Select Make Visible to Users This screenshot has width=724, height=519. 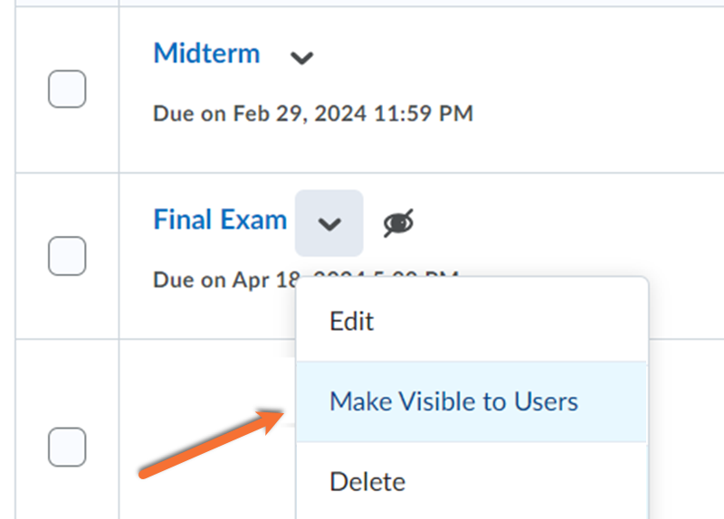point(453,401)
